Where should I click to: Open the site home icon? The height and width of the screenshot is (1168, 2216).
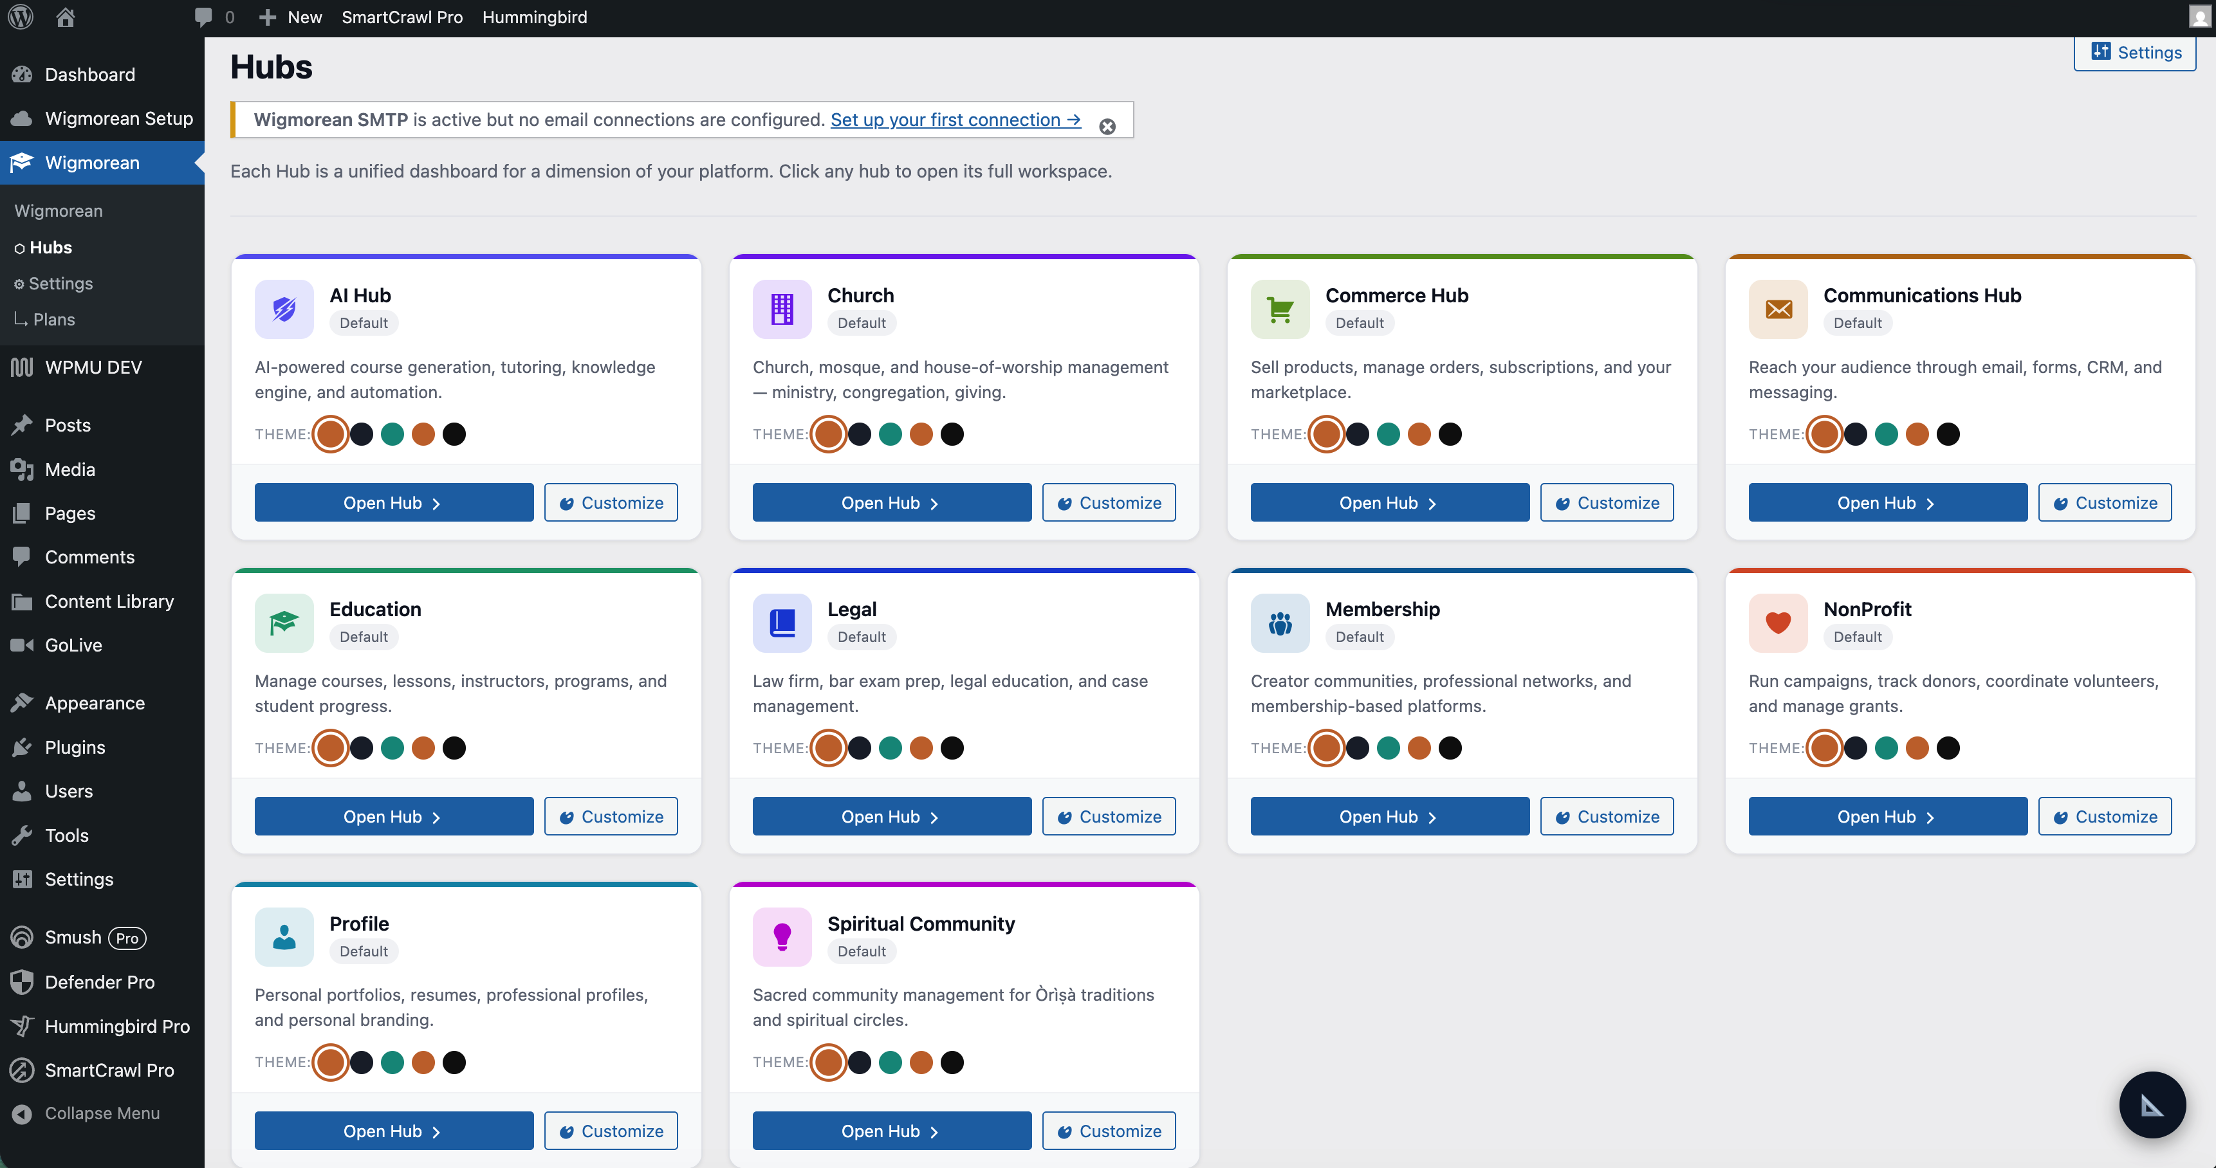click(x=66, y=17)
